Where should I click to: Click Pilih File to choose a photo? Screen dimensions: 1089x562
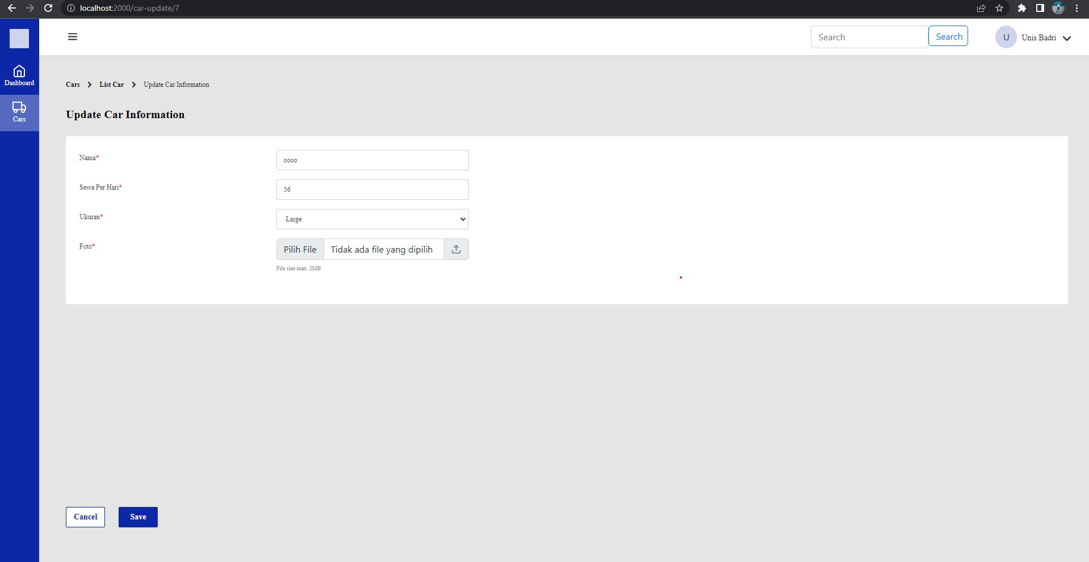[300, 249]
